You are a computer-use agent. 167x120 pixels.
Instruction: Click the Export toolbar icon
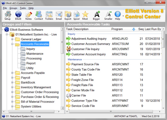(68, 15)
